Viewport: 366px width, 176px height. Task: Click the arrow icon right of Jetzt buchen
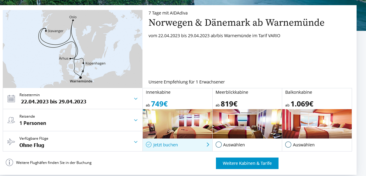pyautogui.click(x=208, y=145)
